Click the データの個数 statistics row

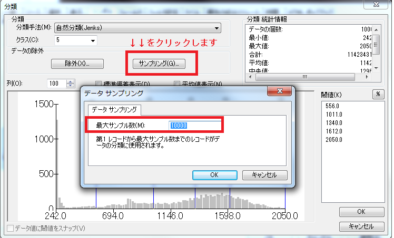tap(310, 29)
